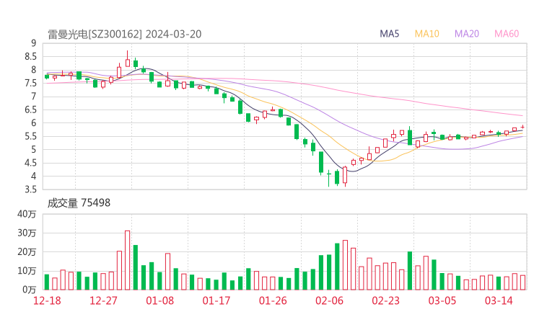Click the 30万 volume axis label

(27, 233)
